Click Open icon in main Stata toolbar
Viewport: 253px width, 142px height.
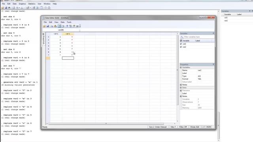tap(2, 7)
